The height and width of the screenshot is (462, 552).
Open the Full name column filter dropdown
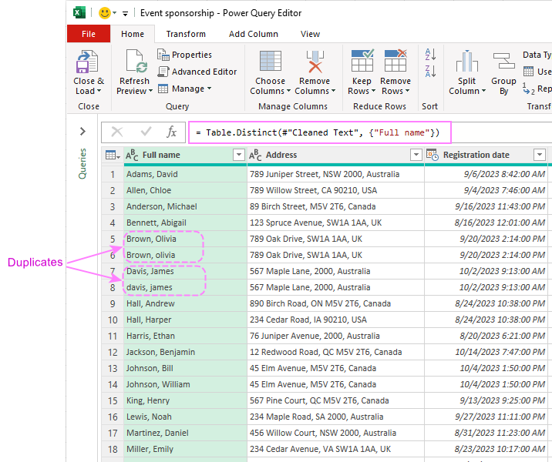coord(239,155)
